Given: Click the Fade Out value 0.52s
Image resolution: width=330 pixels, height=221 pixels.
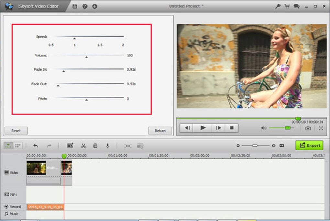Looking at the screenshot, I should click(131, 84).
